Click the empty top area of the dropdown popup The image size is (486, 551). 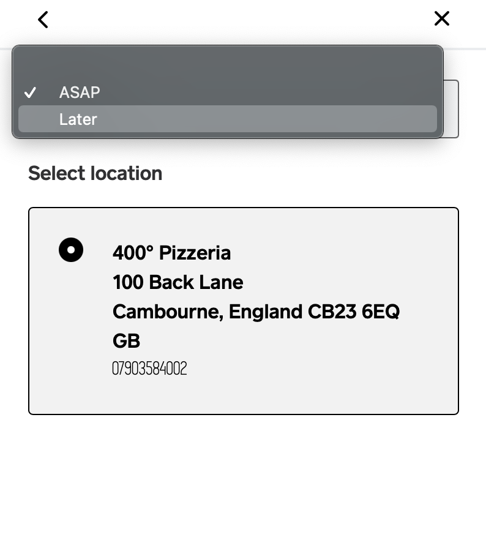(227, 62)
